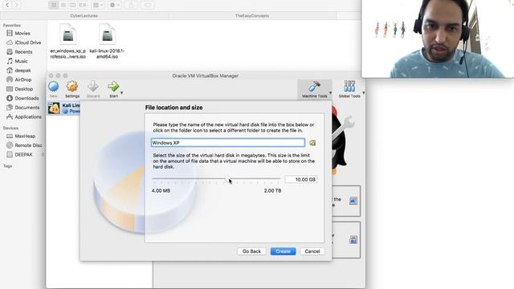Select DEEPAK device in sidebar
Image resolution: width=514 pixels, height=289 pixels.
click(23, 155)
